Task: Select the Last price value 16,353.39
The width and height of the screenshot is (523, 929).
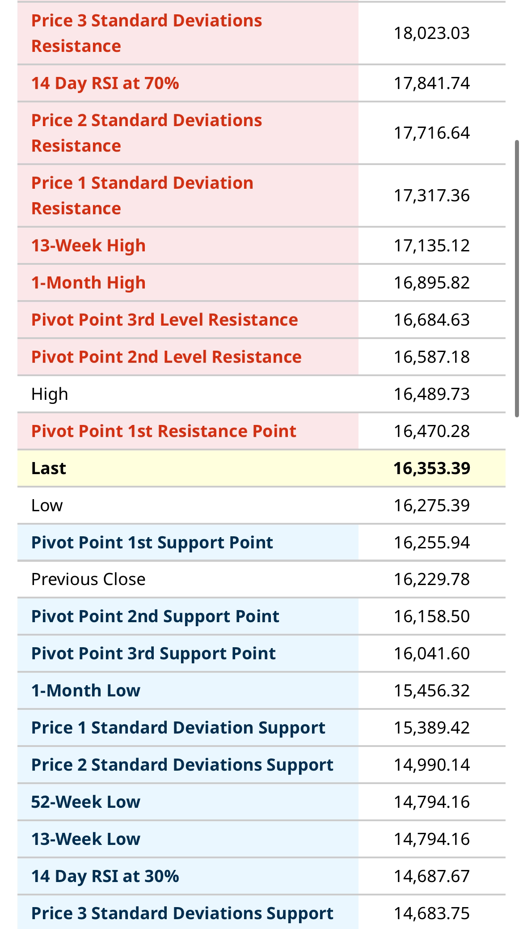Action: click(431, 468)
